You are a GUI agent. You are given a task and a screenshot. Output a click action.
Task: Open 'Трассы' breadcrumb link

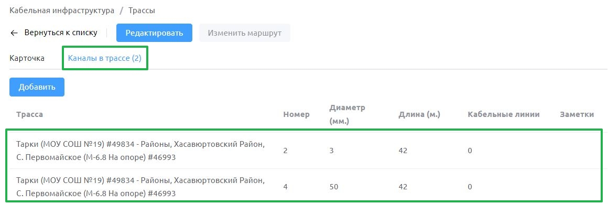[x=142, y=10]
